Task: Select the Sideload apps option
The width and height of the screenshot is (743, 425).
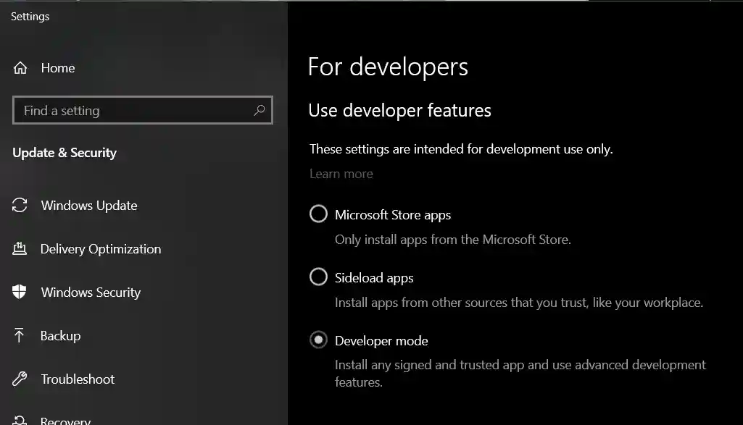Action: (x=318, y=277)
